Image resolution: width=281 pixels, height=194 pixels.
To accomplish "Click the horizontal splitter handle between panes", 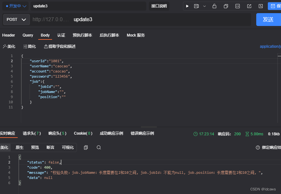I will pyautogui.click(x=149, y=127).
